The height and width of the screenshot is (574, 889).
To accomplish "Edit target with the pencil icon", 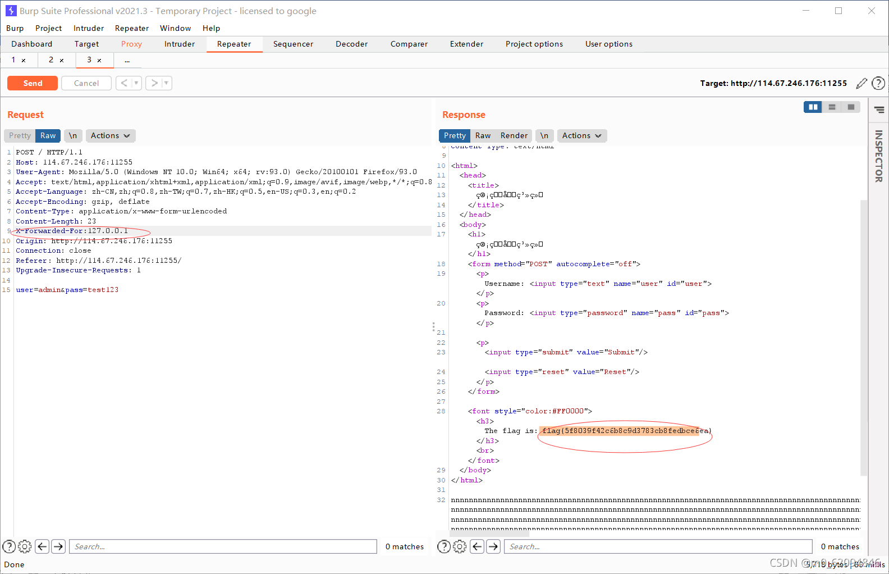I will tap(861, 83).
